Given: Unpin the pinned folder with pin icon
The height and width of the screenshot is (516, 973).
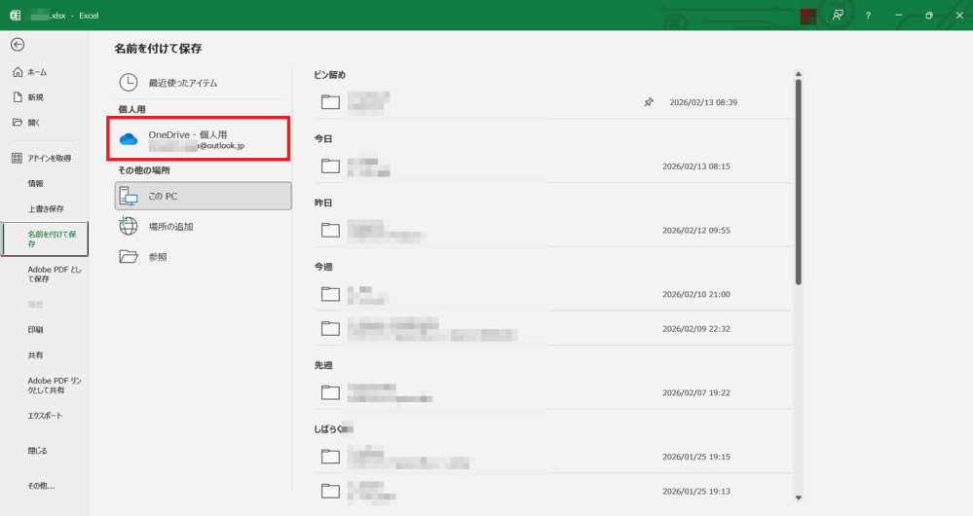Looking at the screenshot, I should [x=649, y=102].
